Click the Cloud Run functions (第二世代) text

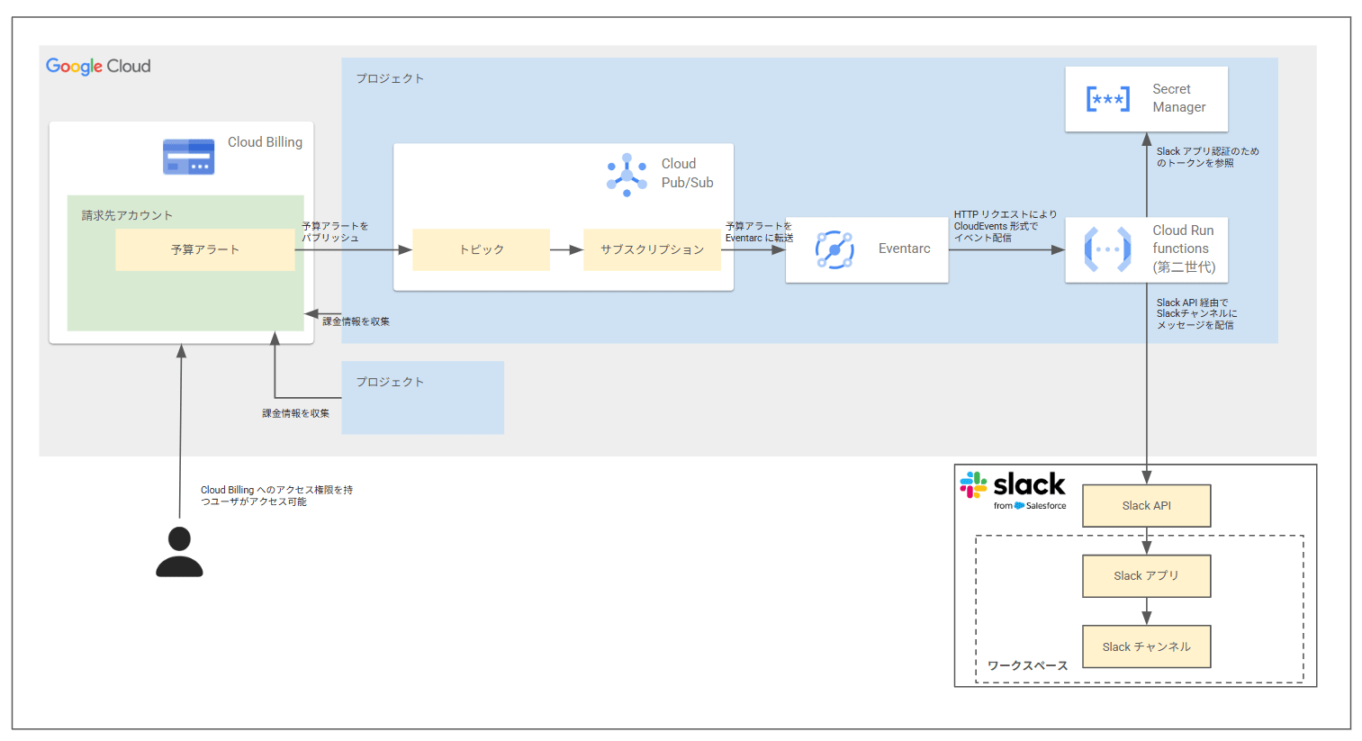click(x=1184, y=249)
